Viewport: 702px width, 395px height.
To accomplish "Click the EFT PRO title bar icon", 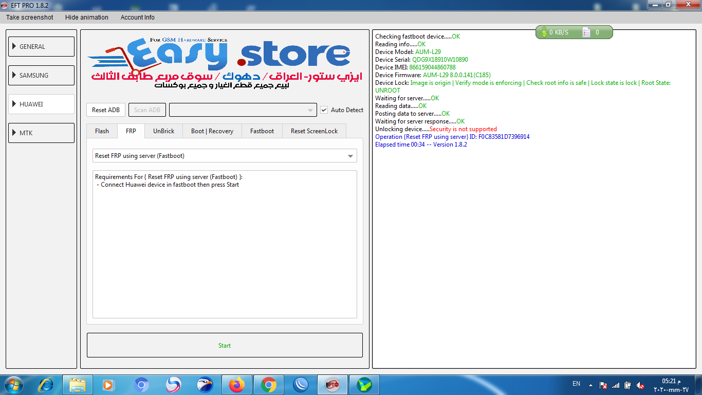I will (5, 5).
